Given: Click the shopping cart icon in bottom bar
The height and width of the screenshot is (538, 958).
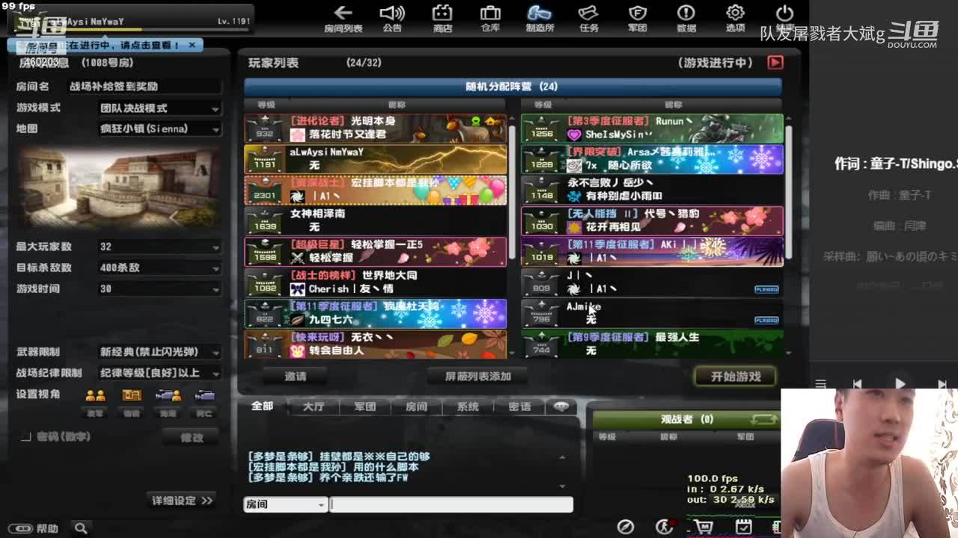Looking at the screenshot, I should pyautogui.click(x=704, y=528).
